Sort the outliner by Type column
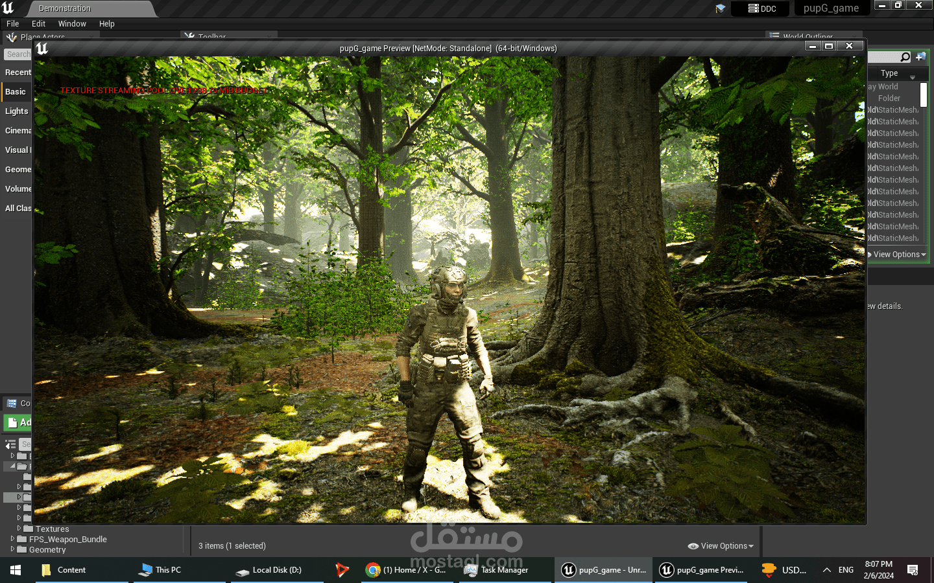Image resolution: width=934 pixels, height=583 pixels. (x=889, y=73)
